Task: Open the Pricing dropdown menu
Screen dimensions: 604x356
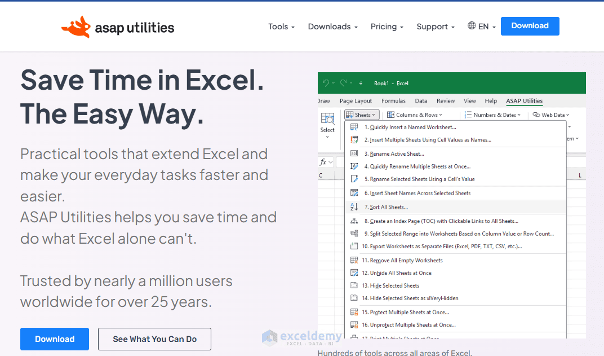Action: click(x=387, y=27)
